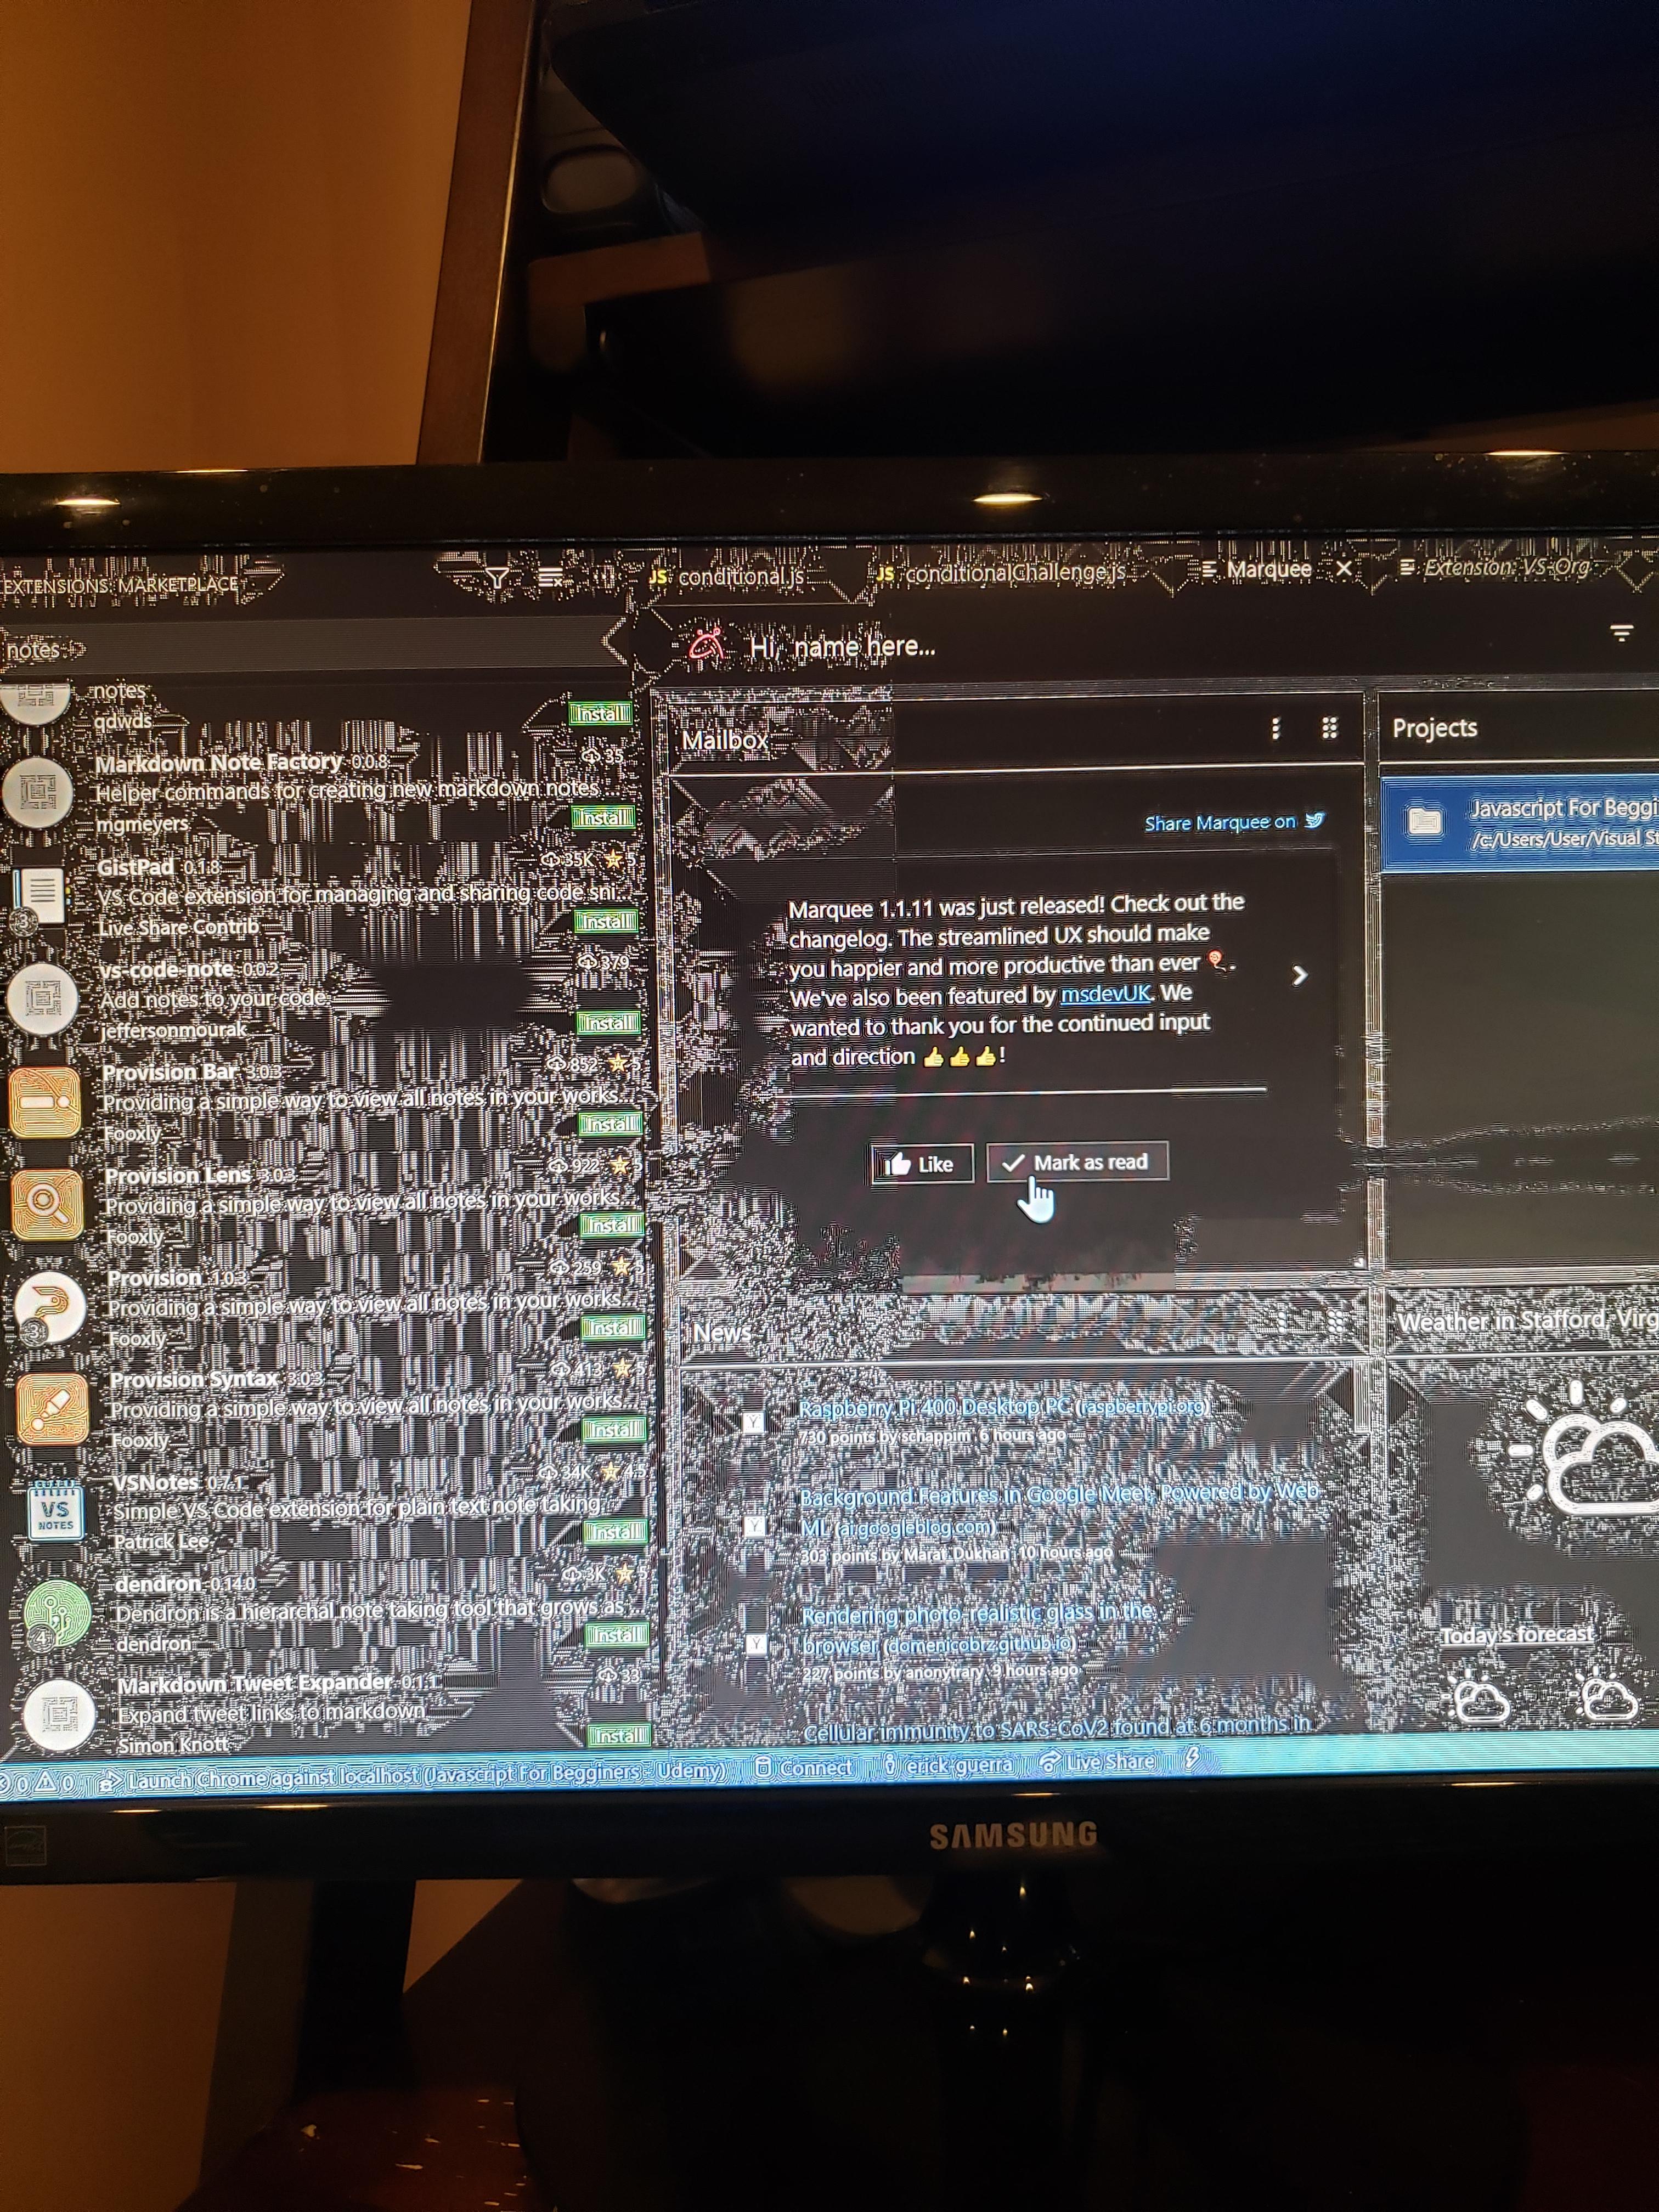Click the Projects widget heading
The width and height of the screenshot is (1659, 2212).
pos(1434,728)
